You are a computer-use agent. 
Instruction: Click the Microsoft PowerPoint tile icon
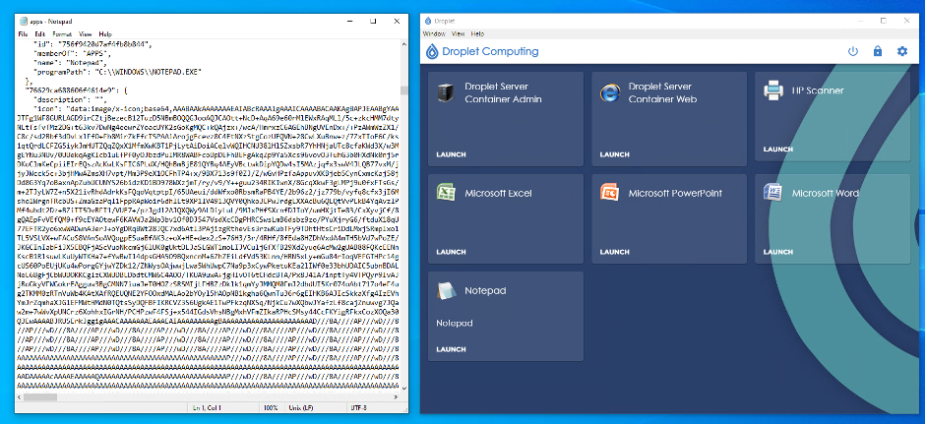[x=609, y=193]
